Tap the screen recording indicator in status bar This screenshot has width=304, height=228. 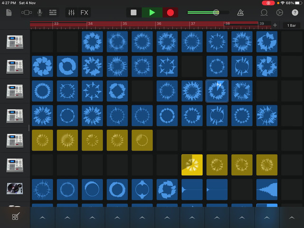click(x=268, y=3)
